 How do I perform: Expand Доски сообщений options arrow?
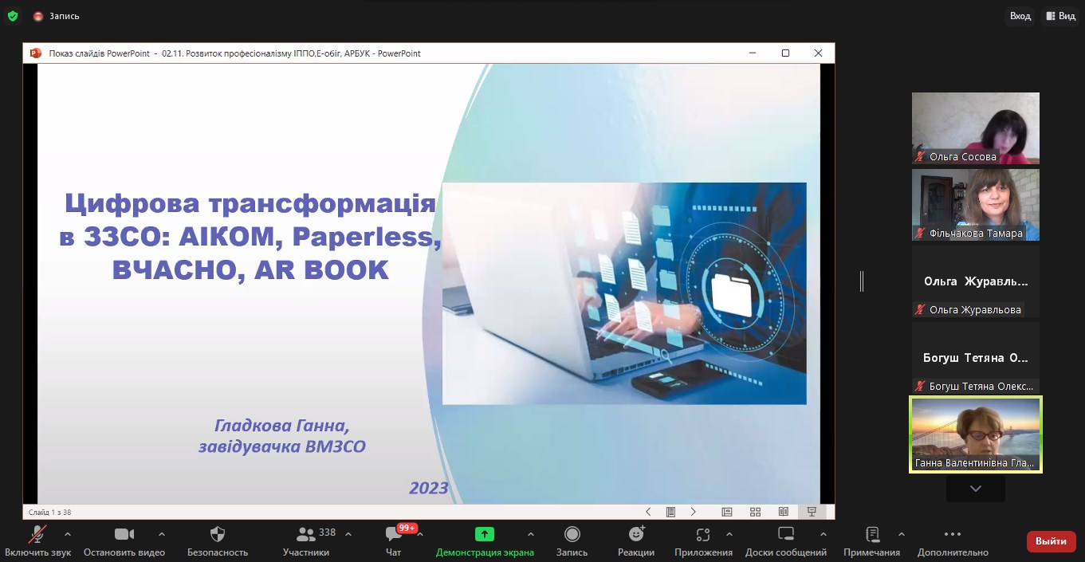824,534
